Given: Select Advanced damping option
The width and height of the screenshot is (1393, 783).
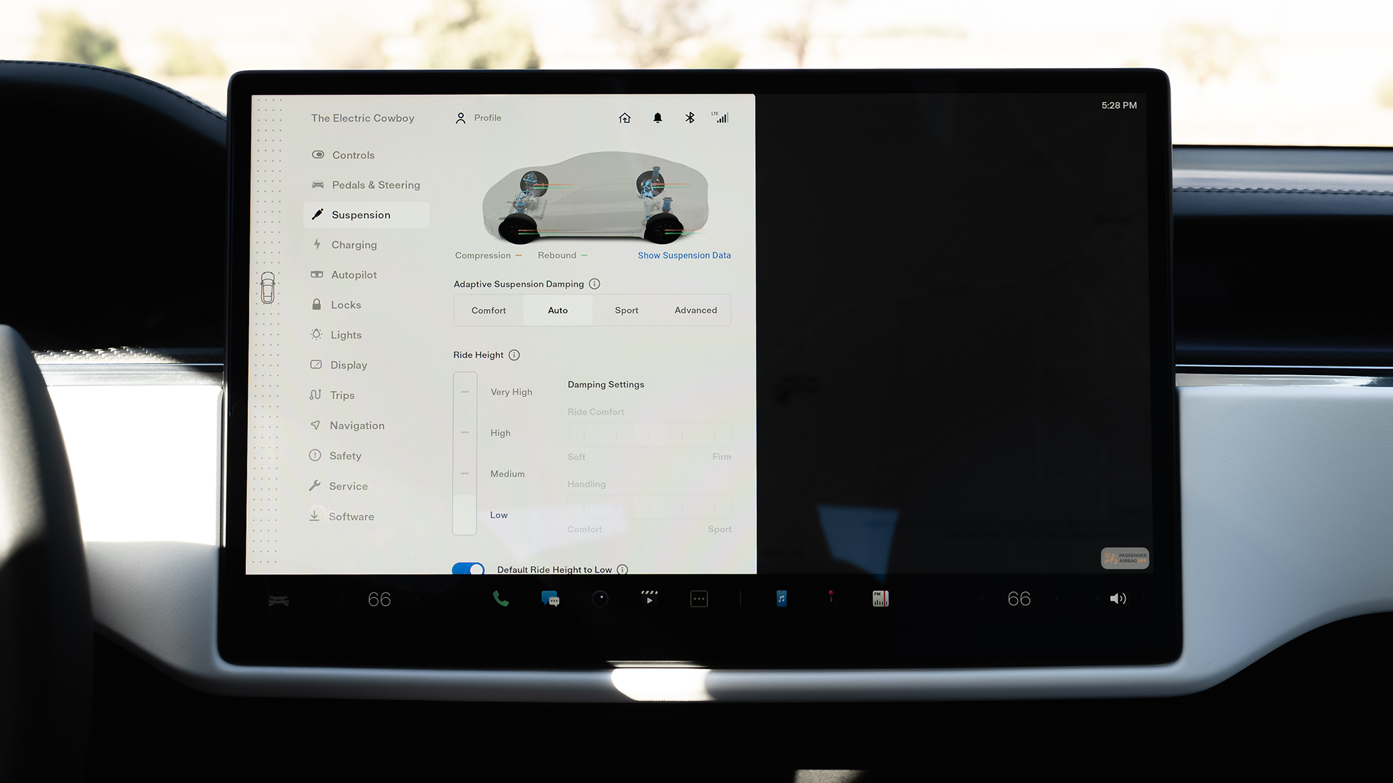Looking at the screenshot, I should [695, 311].
